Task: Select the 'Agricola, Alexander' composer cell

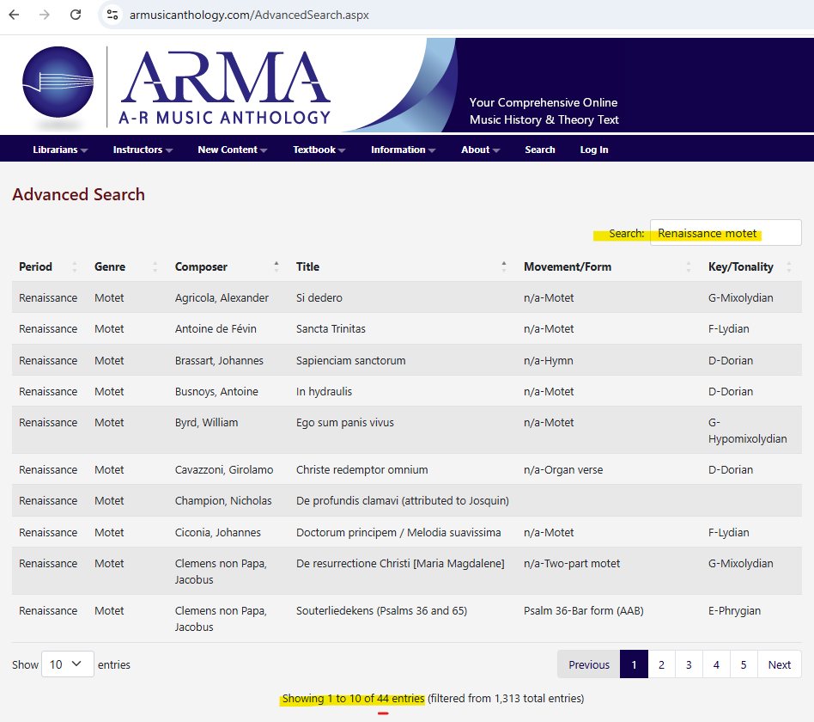Action: (222, 298)
